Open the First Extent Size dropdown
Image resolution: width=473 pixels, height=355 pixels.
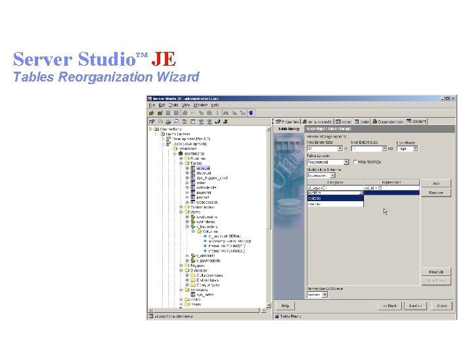(x=340, y=149)
